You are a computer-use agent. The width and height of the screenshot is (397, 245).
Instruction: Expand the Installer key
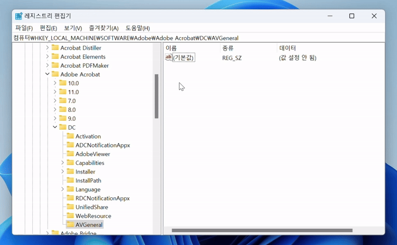pyautogui.click(x=63, y=171)
